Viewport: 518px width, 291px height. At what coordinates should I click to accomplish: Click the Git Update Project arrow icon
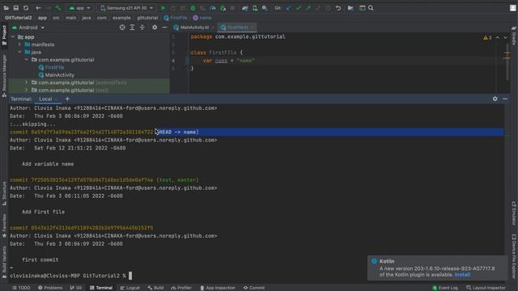(289, 8)
